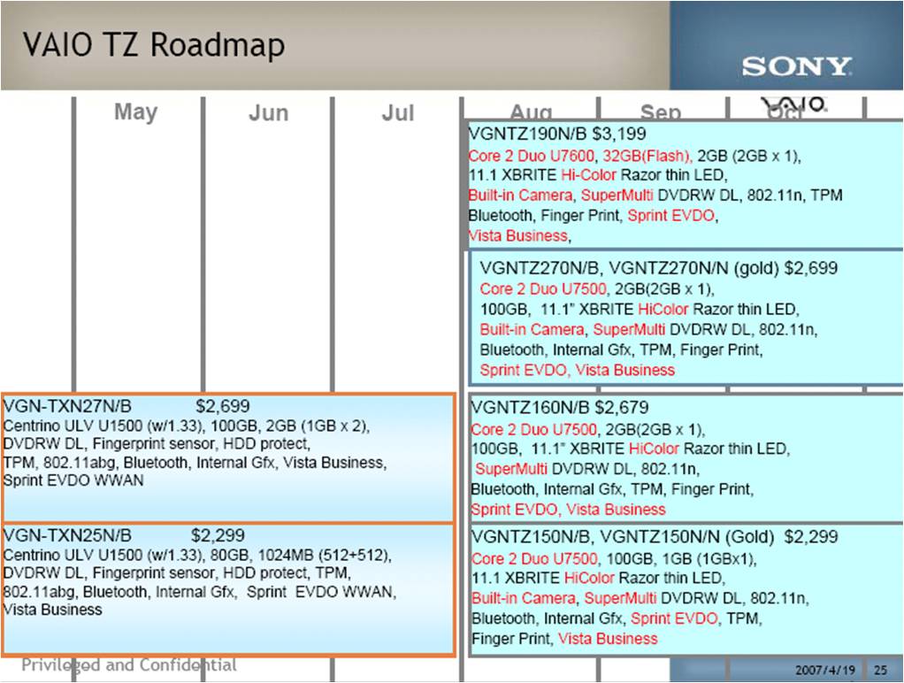904x683 pixels.
Task: Select VGNTZ160N/B $2,679 heading
Action: point(560,407)
